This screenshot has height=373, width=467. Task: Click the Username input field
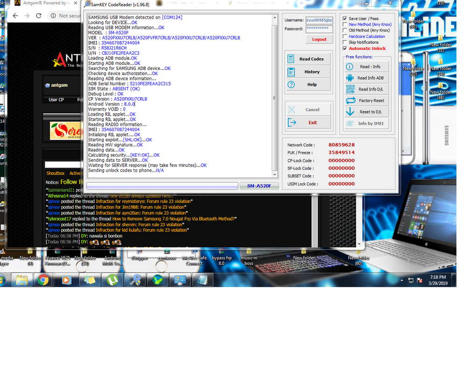pyautogui.click(x=319, y=20)
